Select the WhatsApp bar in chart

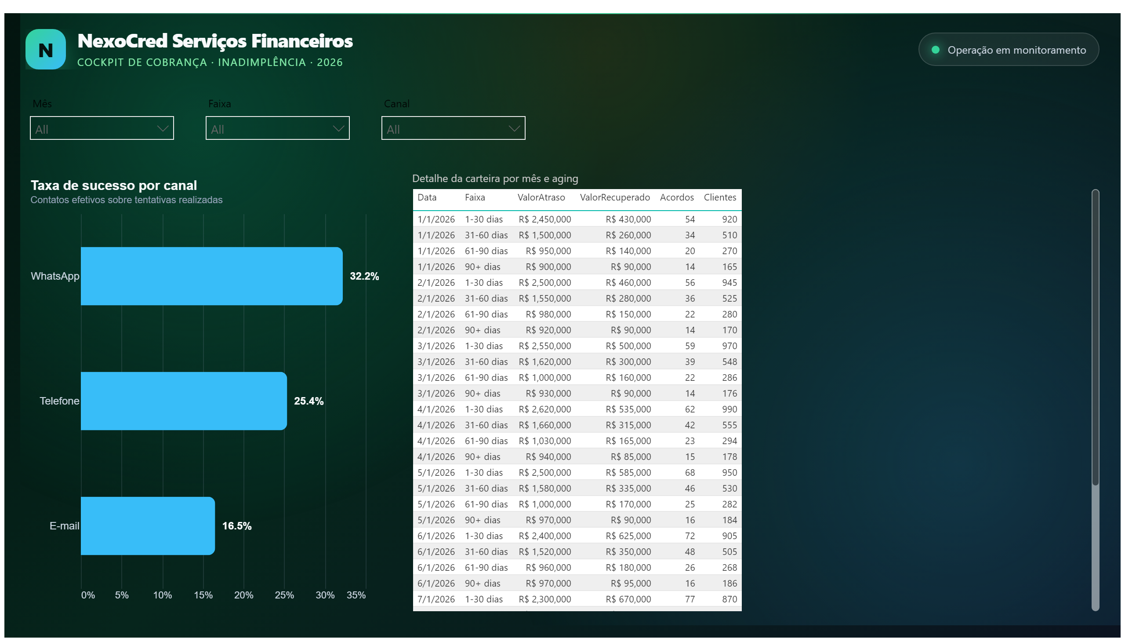point(211,276)
